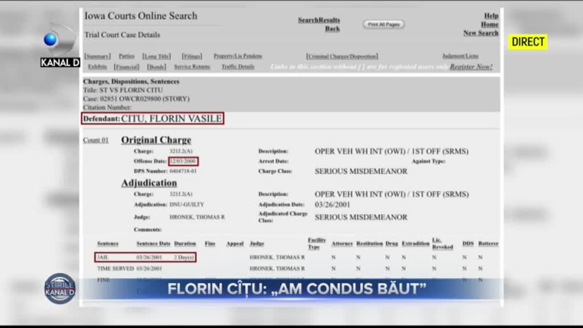This screenshot has height=328, width=583.
Task: View the Filings tab
Action: [x=192, y=56]
